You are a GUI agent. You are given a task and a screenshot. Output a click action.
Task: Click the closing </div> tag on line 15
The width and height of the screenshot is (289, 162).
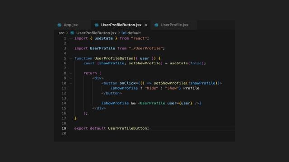(99, 108)
